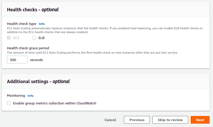Click the grace period description text
The image size is (213, 127).
(92, 53)
